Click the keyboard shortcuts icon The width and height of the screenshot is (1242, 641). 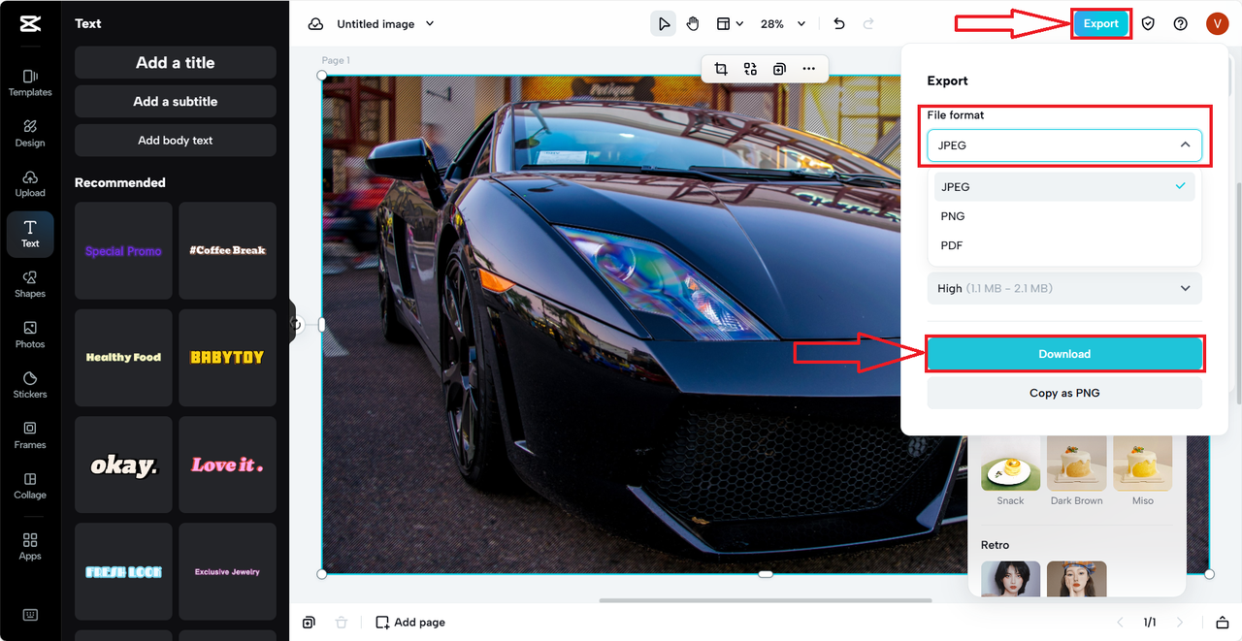[30, 615]
